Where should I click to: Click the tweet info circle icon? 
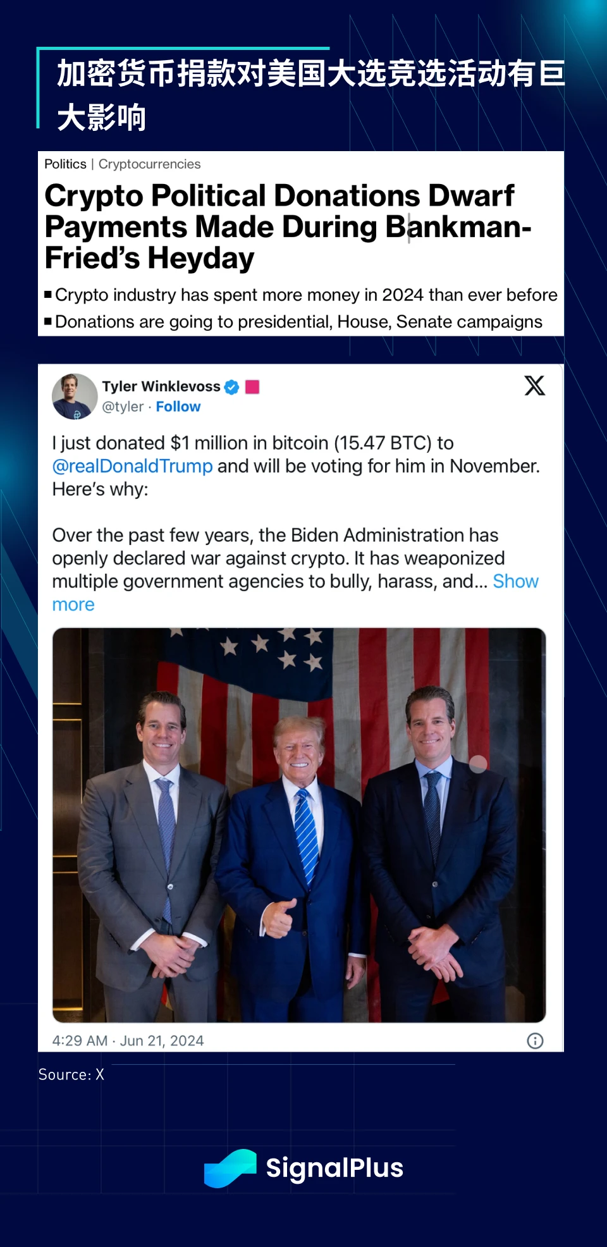[x=535, y=1041]
